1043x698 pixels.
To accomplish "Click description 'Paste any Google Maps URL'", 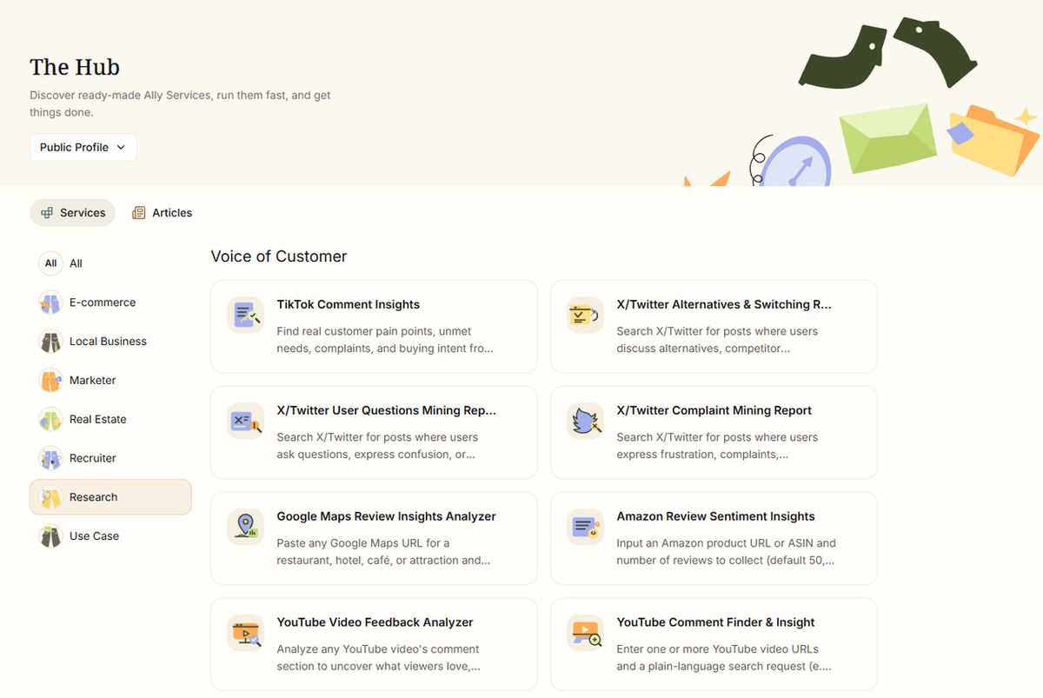I will [383, 552].
